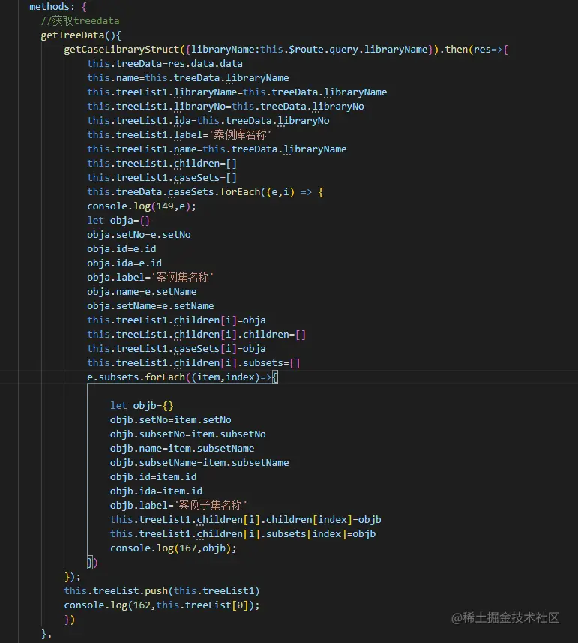Click the comment "//获取treedata"
Image resolution: width=578 pixels, height=643 pixels.
(80, 20)
